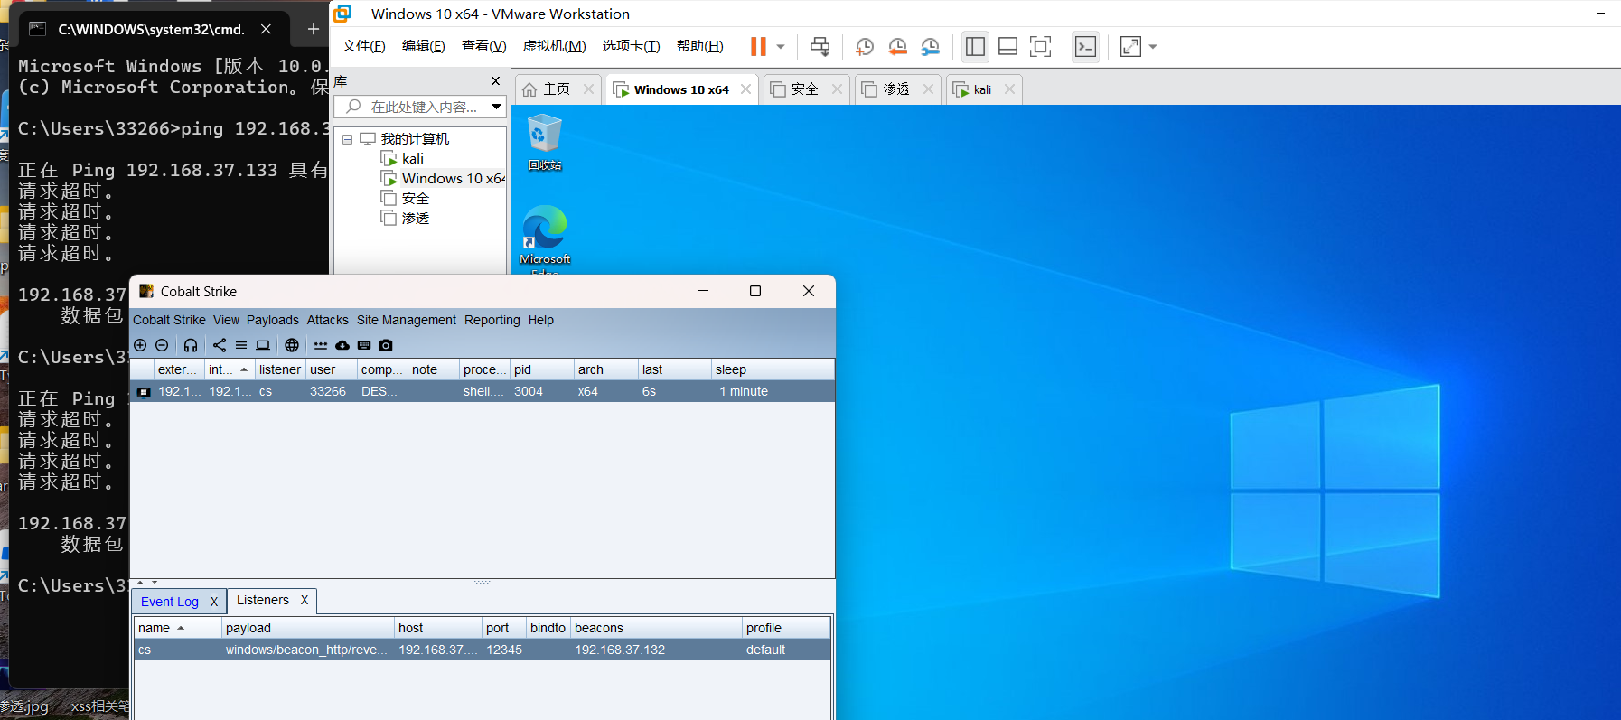
Task: Open Recycle Bin on guest desktop
Action: click(545, 142)
